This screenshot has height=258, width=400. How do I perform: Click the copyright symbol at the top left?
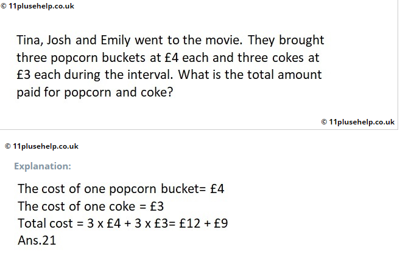pyautogui.click(x=4, y=6)
